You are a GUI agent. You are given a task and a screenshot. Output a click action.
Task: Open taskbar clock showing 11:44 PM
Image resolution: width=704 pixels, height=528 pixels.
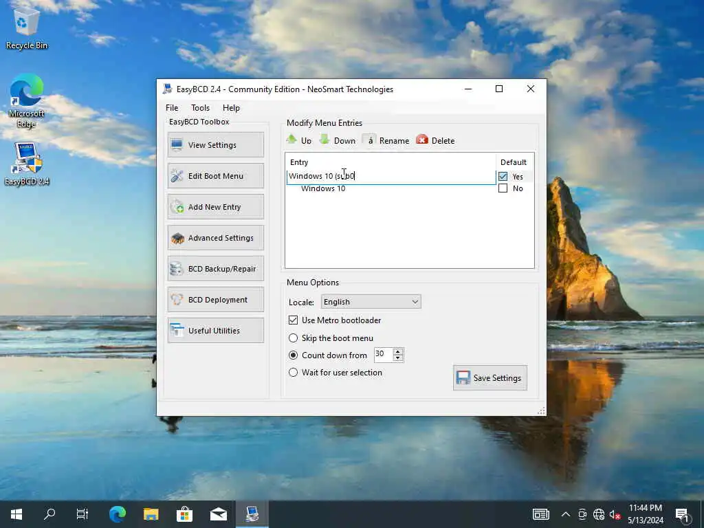[x=645, y=514]
